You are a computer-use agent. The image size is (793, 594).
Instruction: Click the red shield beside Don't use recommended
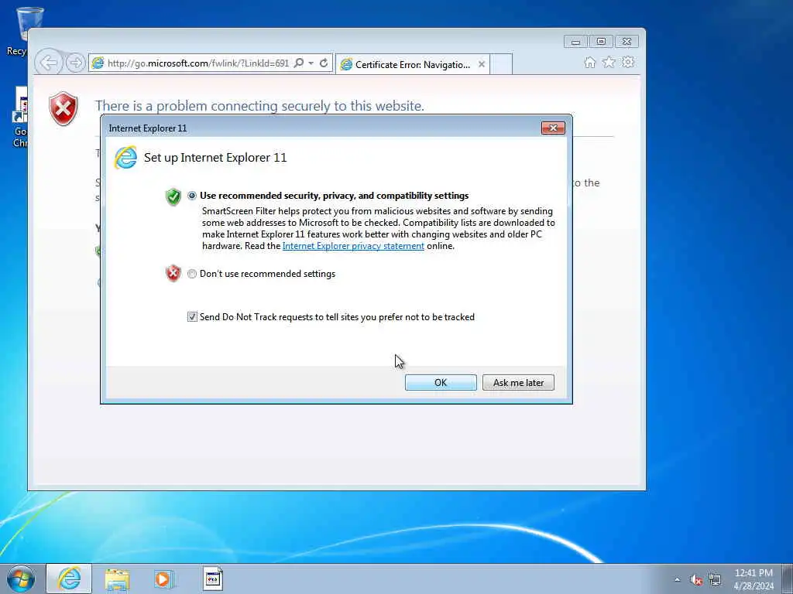pyautogui.click(x=173, y=273)
